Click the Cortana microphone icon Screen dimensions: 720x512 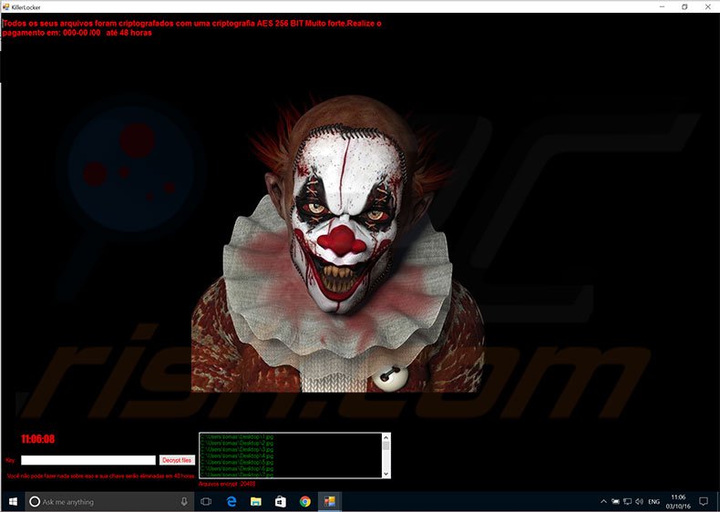click(184, 502)
